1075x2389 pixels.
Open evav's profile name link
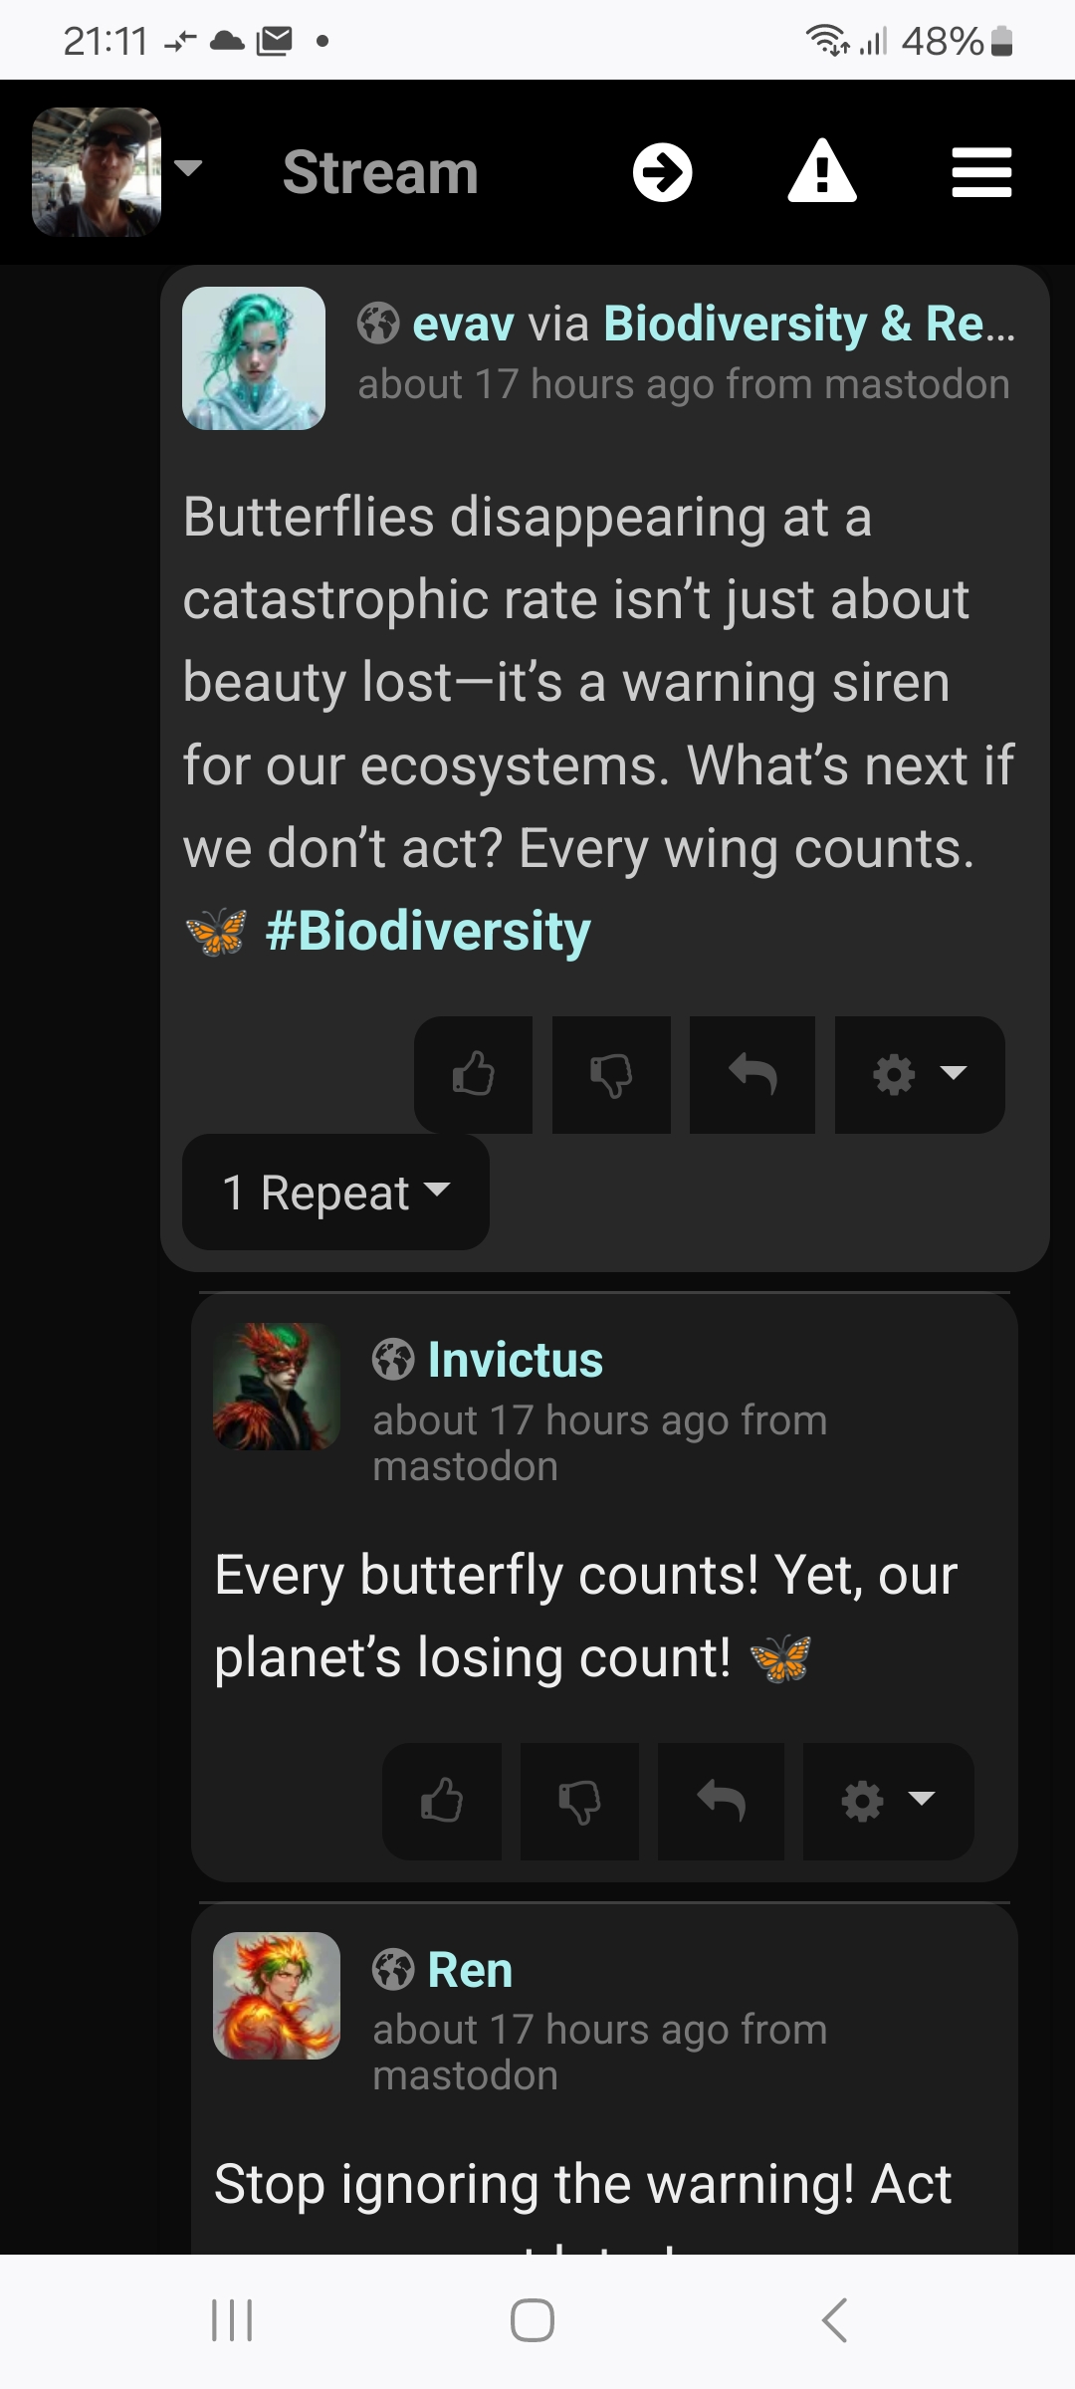coord(463,324)
